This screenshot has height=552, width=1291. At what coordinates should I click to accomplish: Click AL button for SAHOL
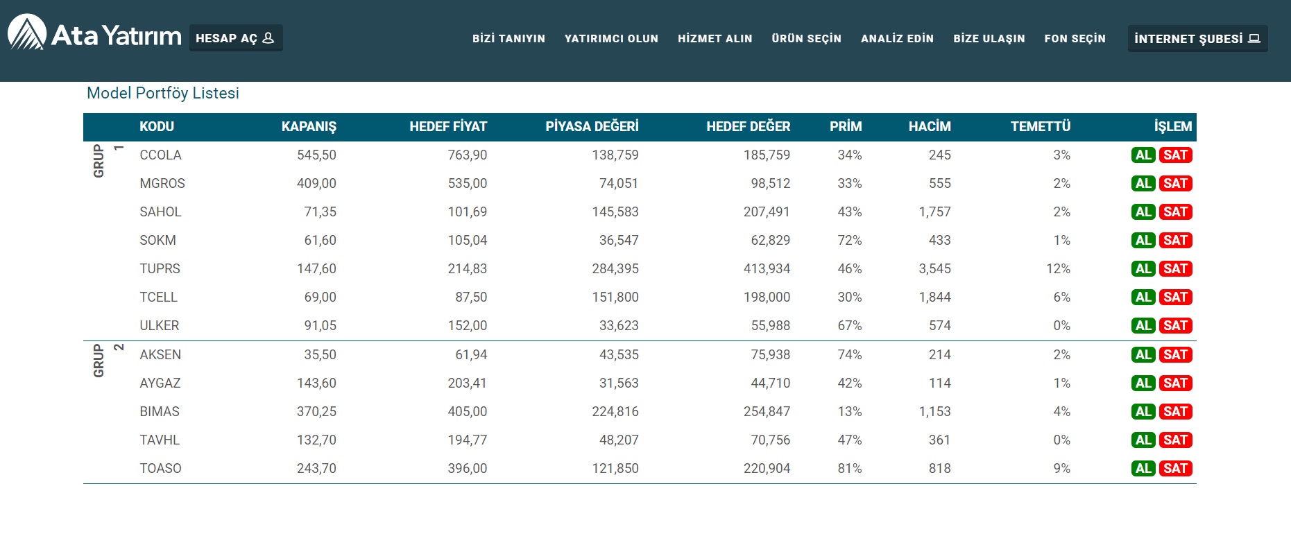point(1143,212)
